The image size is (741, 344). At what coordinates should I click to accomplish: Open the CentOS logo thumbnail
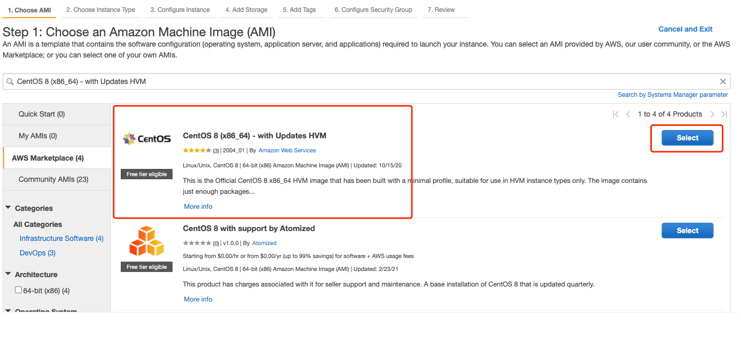147,138
